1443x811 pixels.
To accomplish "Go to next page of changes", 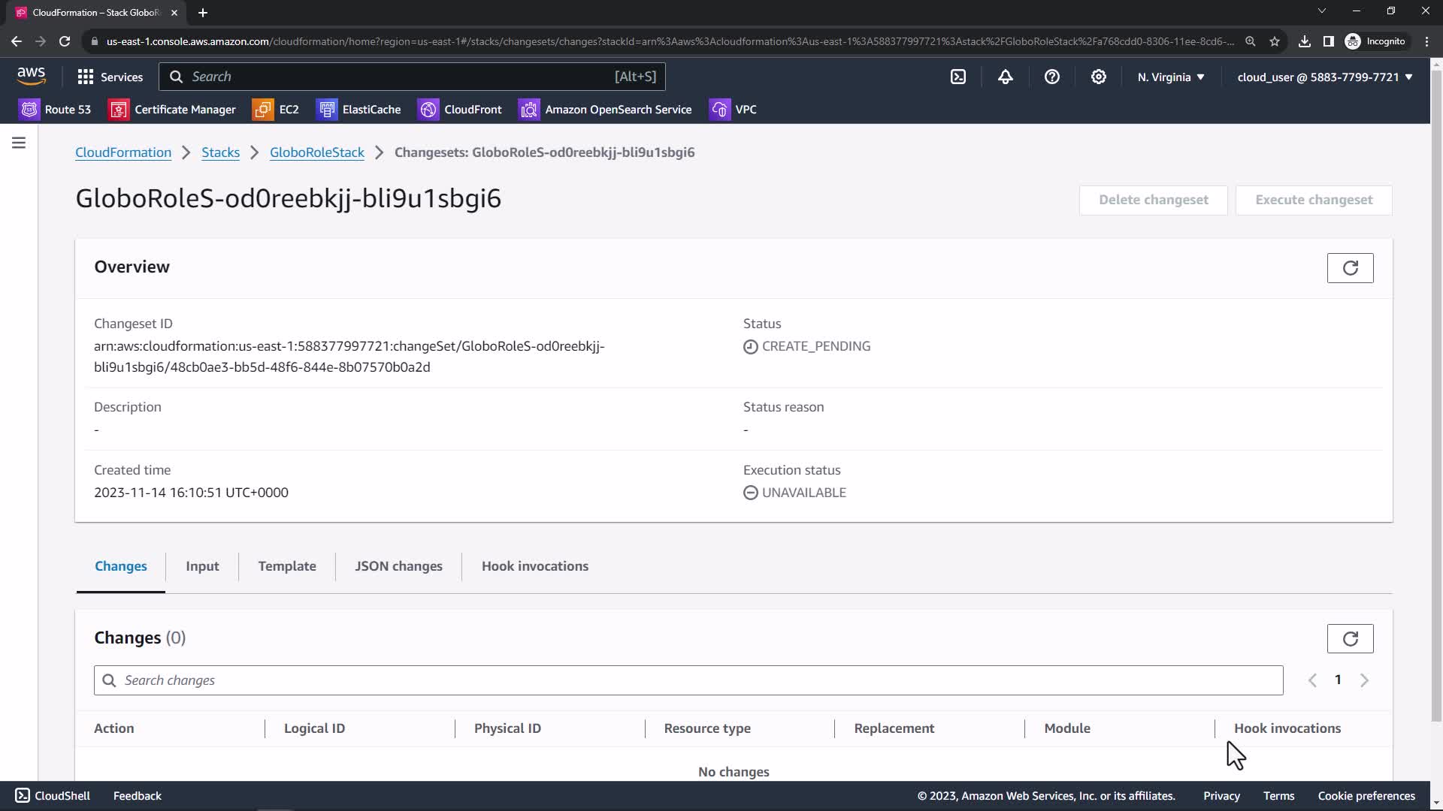I will 1364,680.
